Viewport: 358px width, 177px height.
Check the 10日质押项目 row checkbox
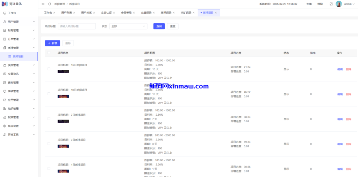tap(49, 94)
